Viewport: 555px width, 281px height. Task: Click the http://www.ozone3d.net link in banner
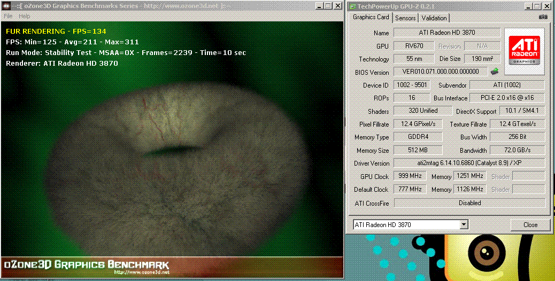click(142, 272)
